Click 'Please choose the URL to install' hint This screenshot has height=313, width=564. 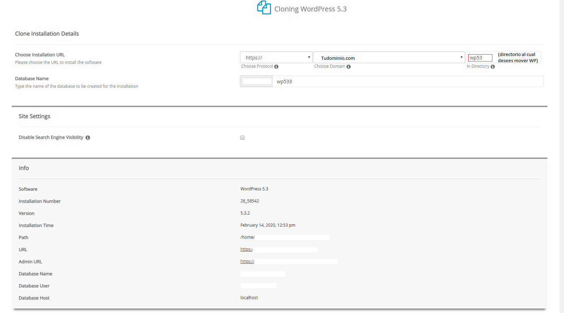(58, 63)
